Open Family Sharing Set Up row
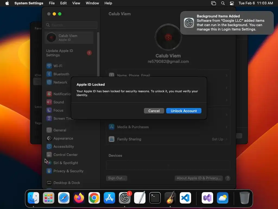The height and width of the screenshot is (209, 278). pos(168,139)
